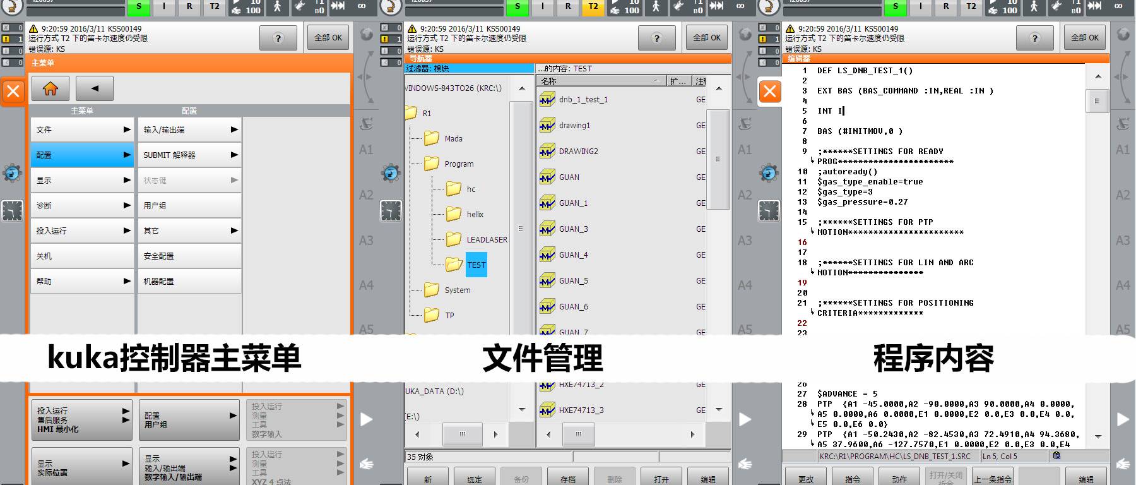1136x485 pixels.
Task: Expand the 诊断 submenu in the main menu
Action: [x=82, y=205]
